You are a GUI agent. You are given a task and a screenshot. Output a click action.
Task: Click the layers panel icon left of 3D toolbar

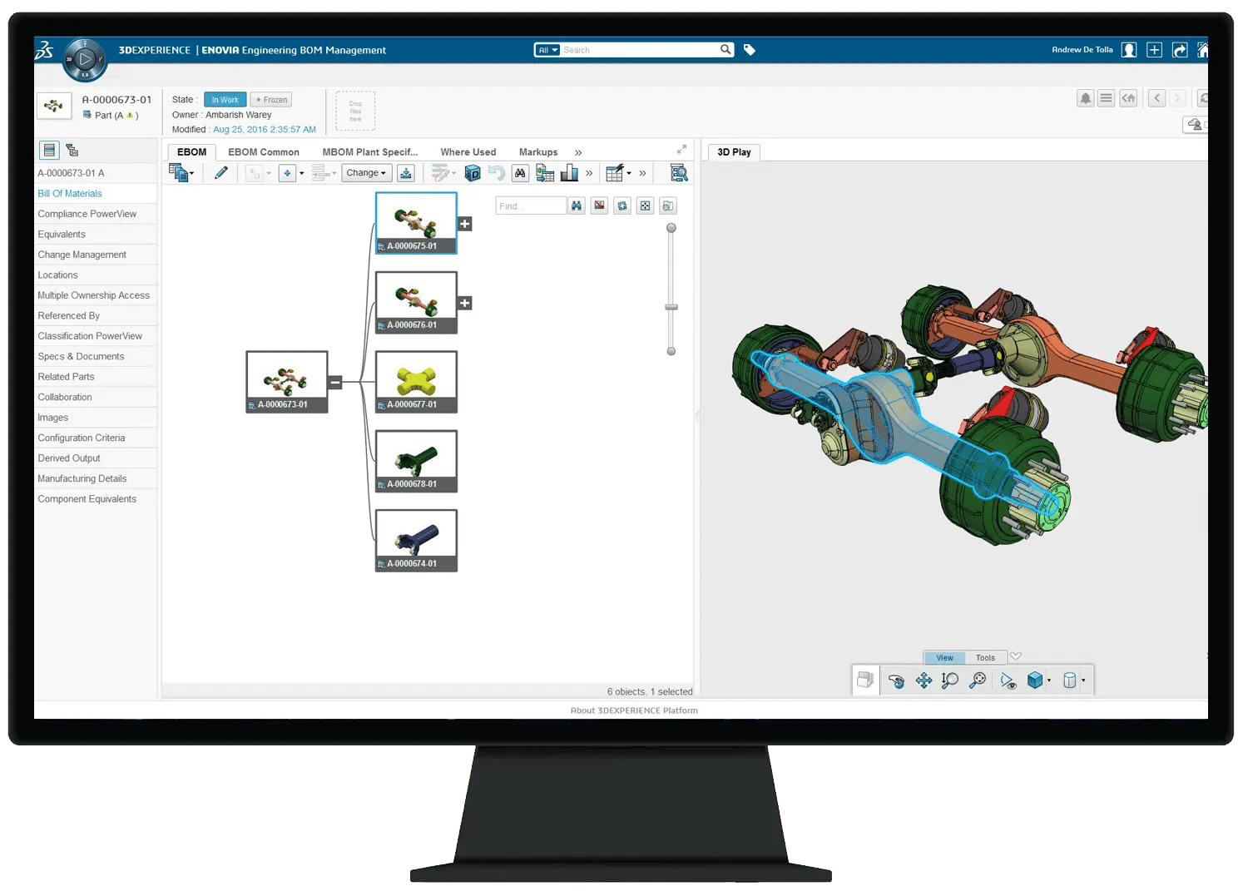point(865,680)
